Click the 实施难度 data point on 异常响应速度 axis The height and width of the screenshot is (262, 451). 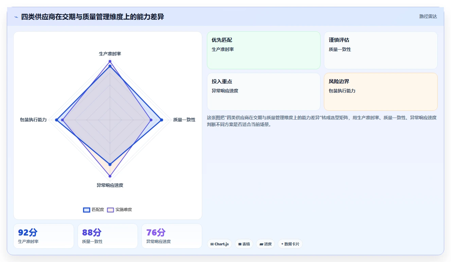[x=110, y=176]
